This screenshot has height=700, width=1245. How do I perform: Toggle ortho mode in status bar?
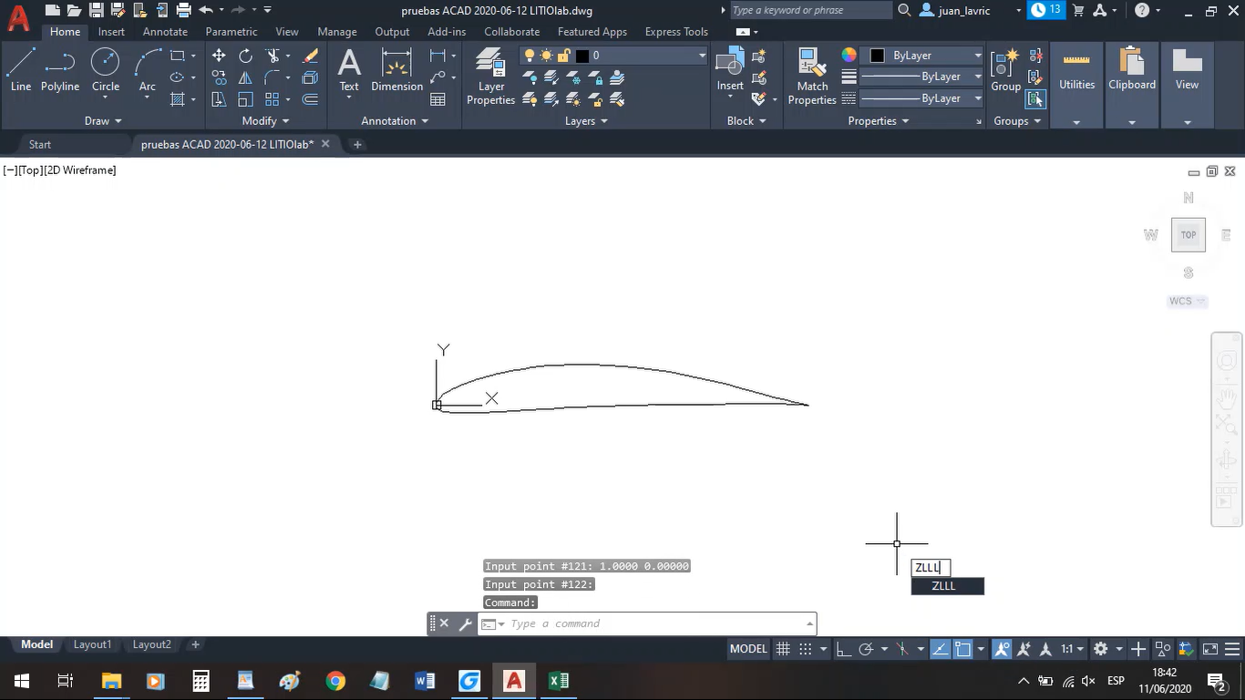[843, 649]
